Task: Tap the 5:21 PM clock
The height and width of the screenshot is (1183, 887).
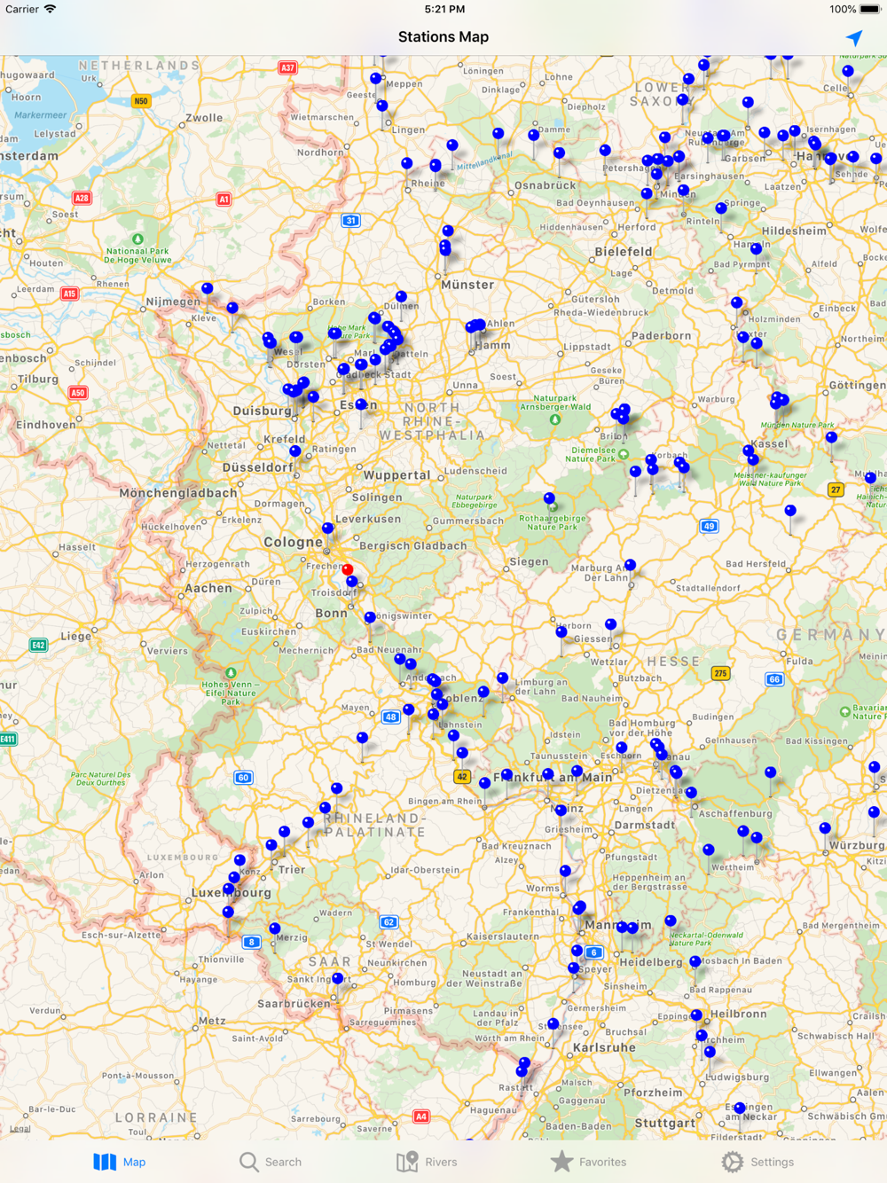Action: 444,9
